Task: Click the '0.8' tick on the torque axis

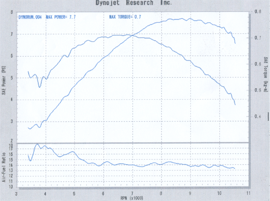Action: pos(258,11)
